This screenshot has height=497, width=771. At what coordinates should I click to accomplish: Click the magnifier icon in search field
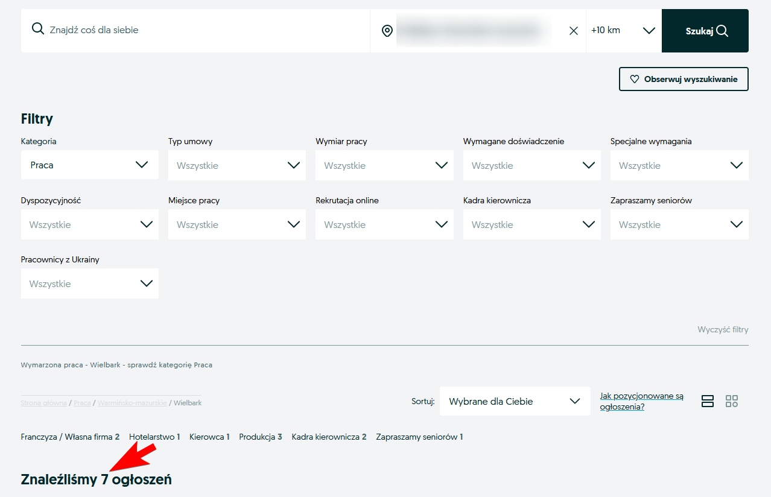point(38,29)
